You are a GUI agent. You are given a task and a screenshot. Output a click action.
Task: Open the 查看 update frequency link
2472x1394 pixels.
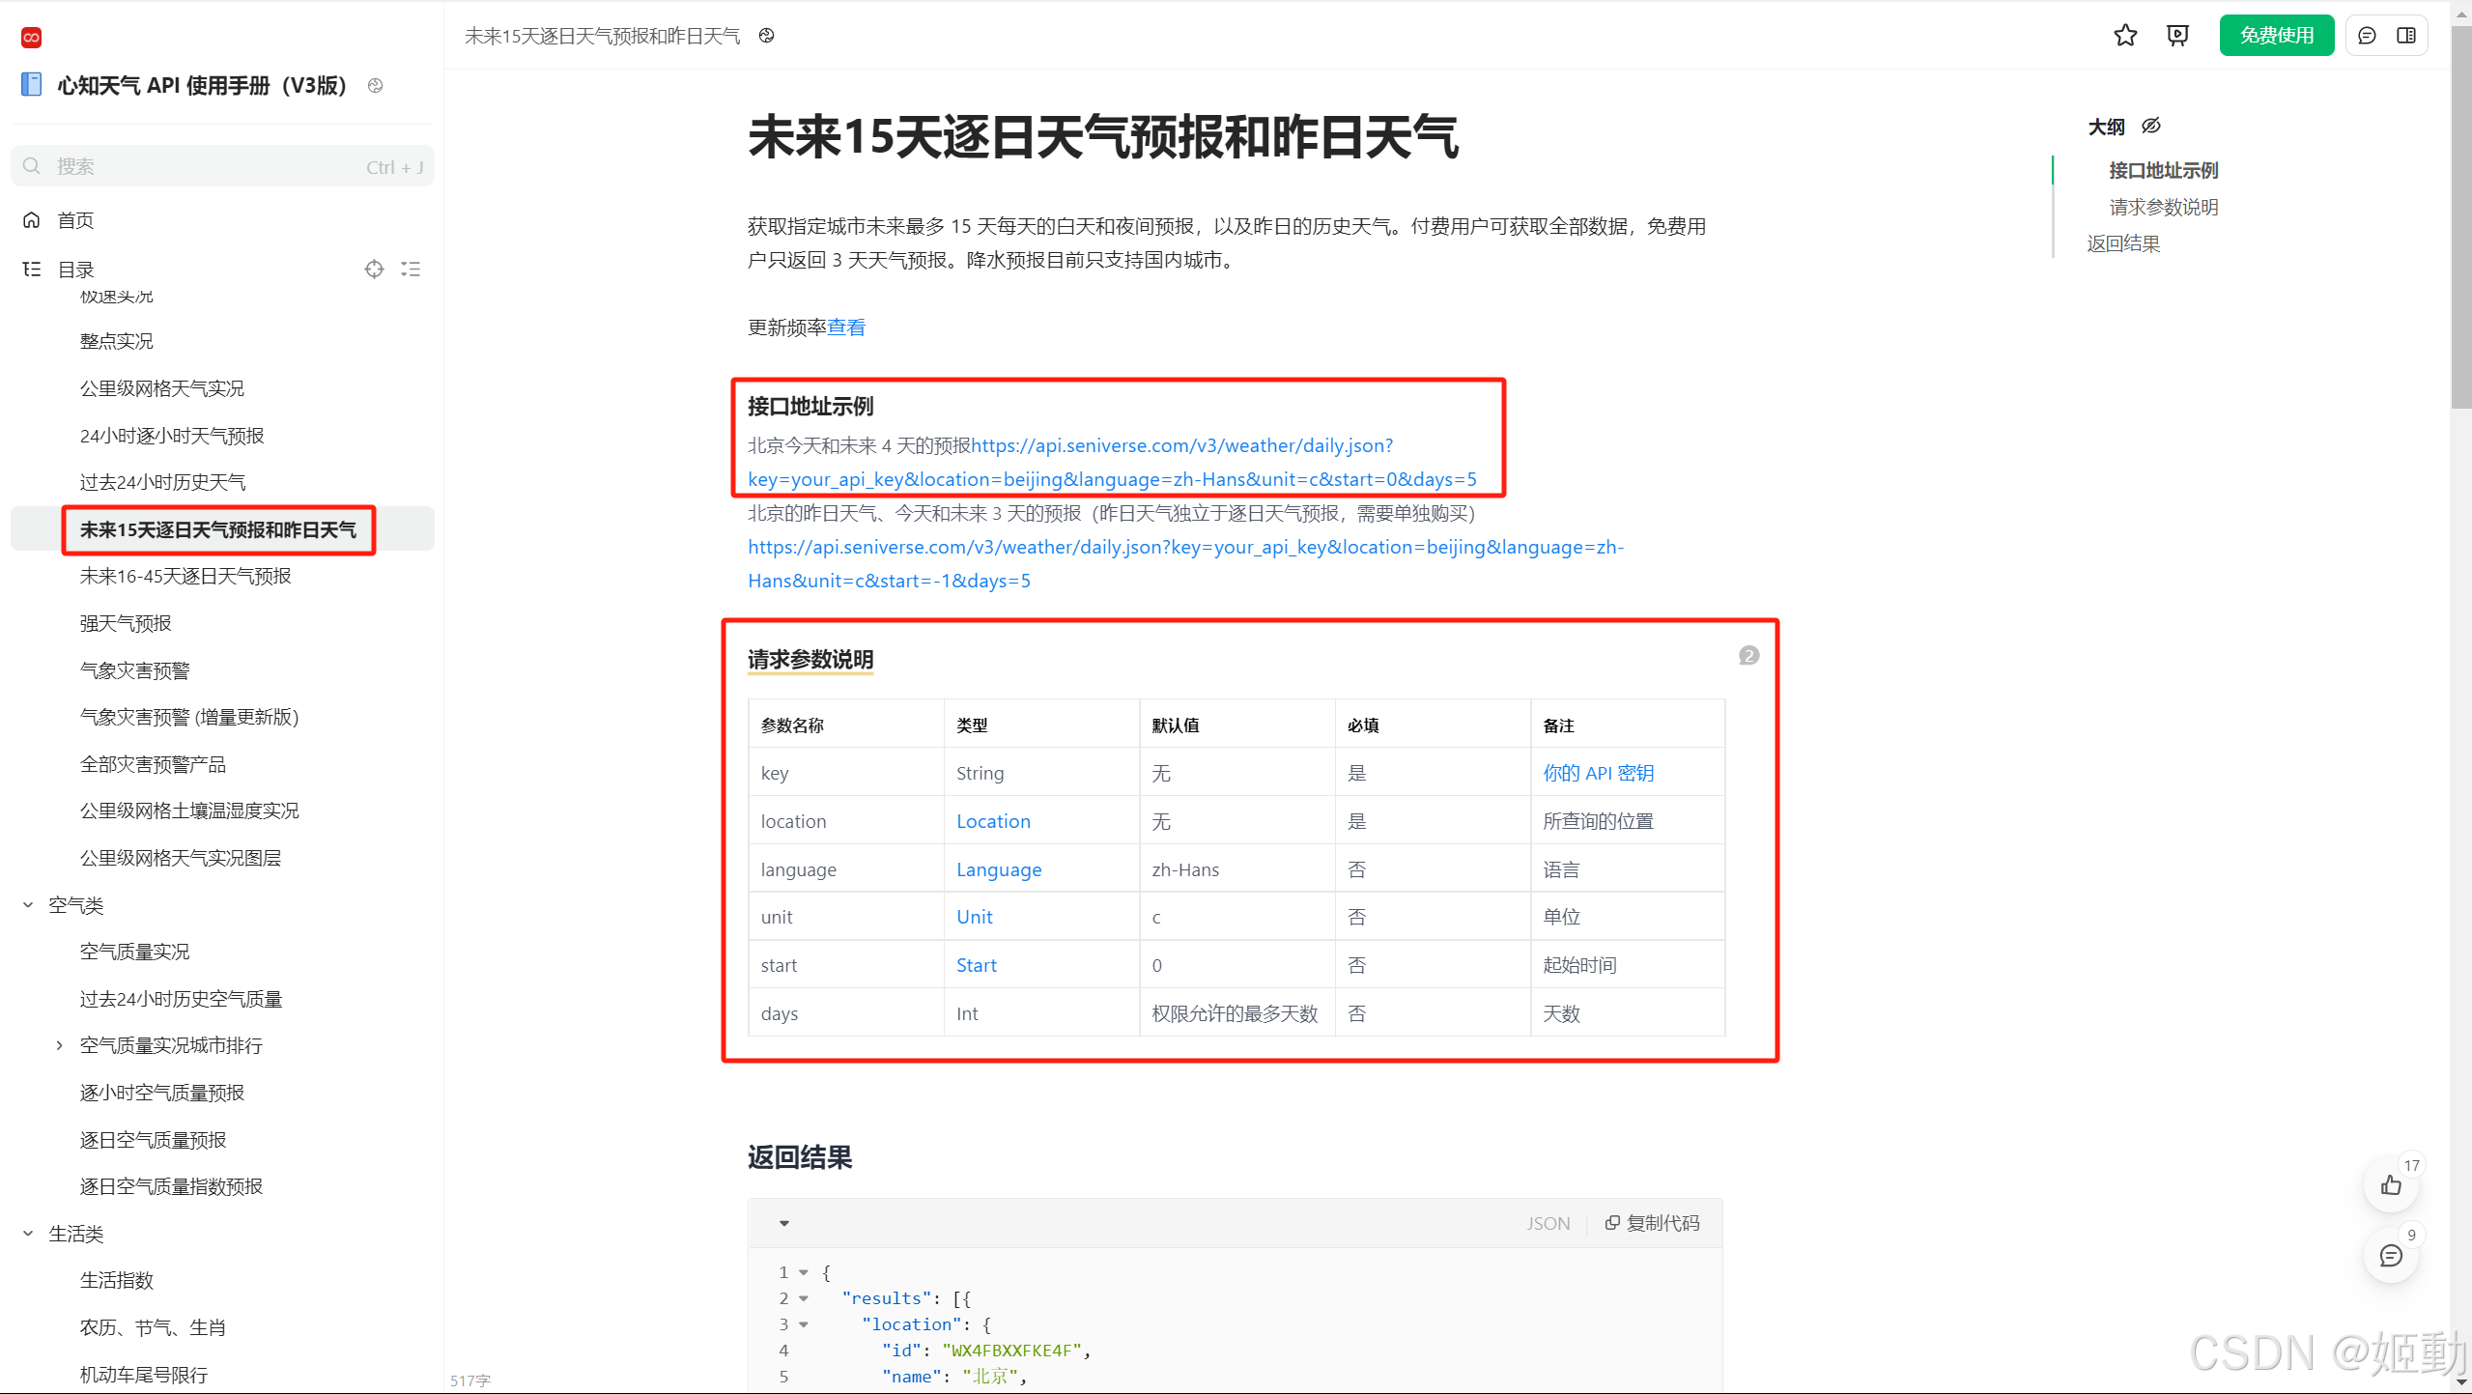[x=846, y=327]
